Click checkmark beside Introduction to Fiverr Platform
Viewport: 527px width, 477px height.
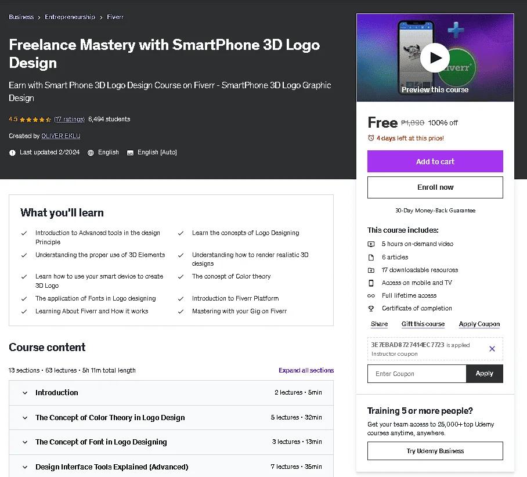181,298
